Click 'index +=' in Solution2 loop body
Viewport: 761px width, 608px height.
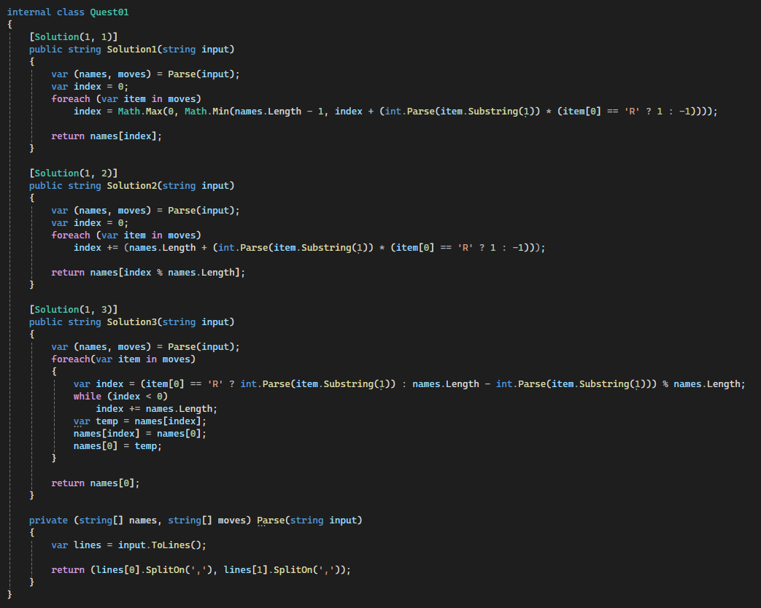click(96, 248)
